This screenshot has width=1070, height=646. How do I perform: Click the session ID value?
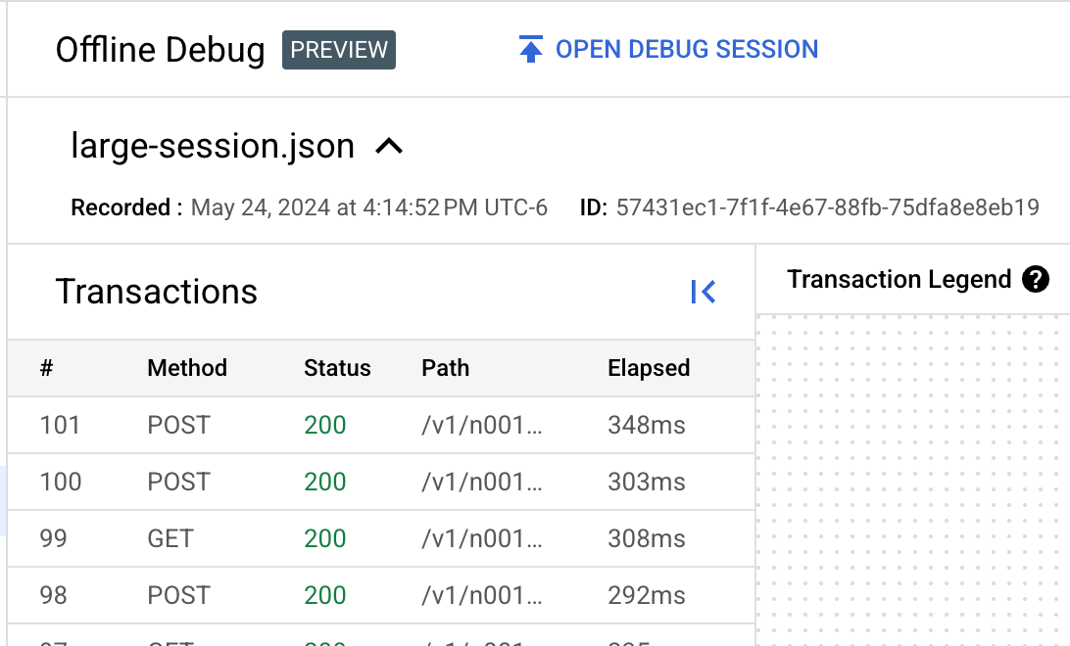[x=827, y=208]
